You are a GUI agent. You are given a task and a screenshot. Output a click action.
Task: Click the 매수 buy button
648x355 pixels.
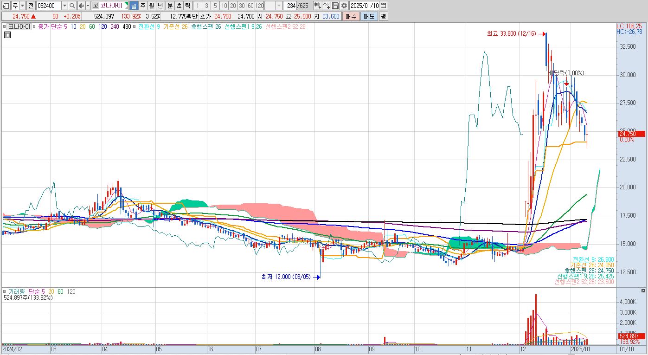click(351, 16)
